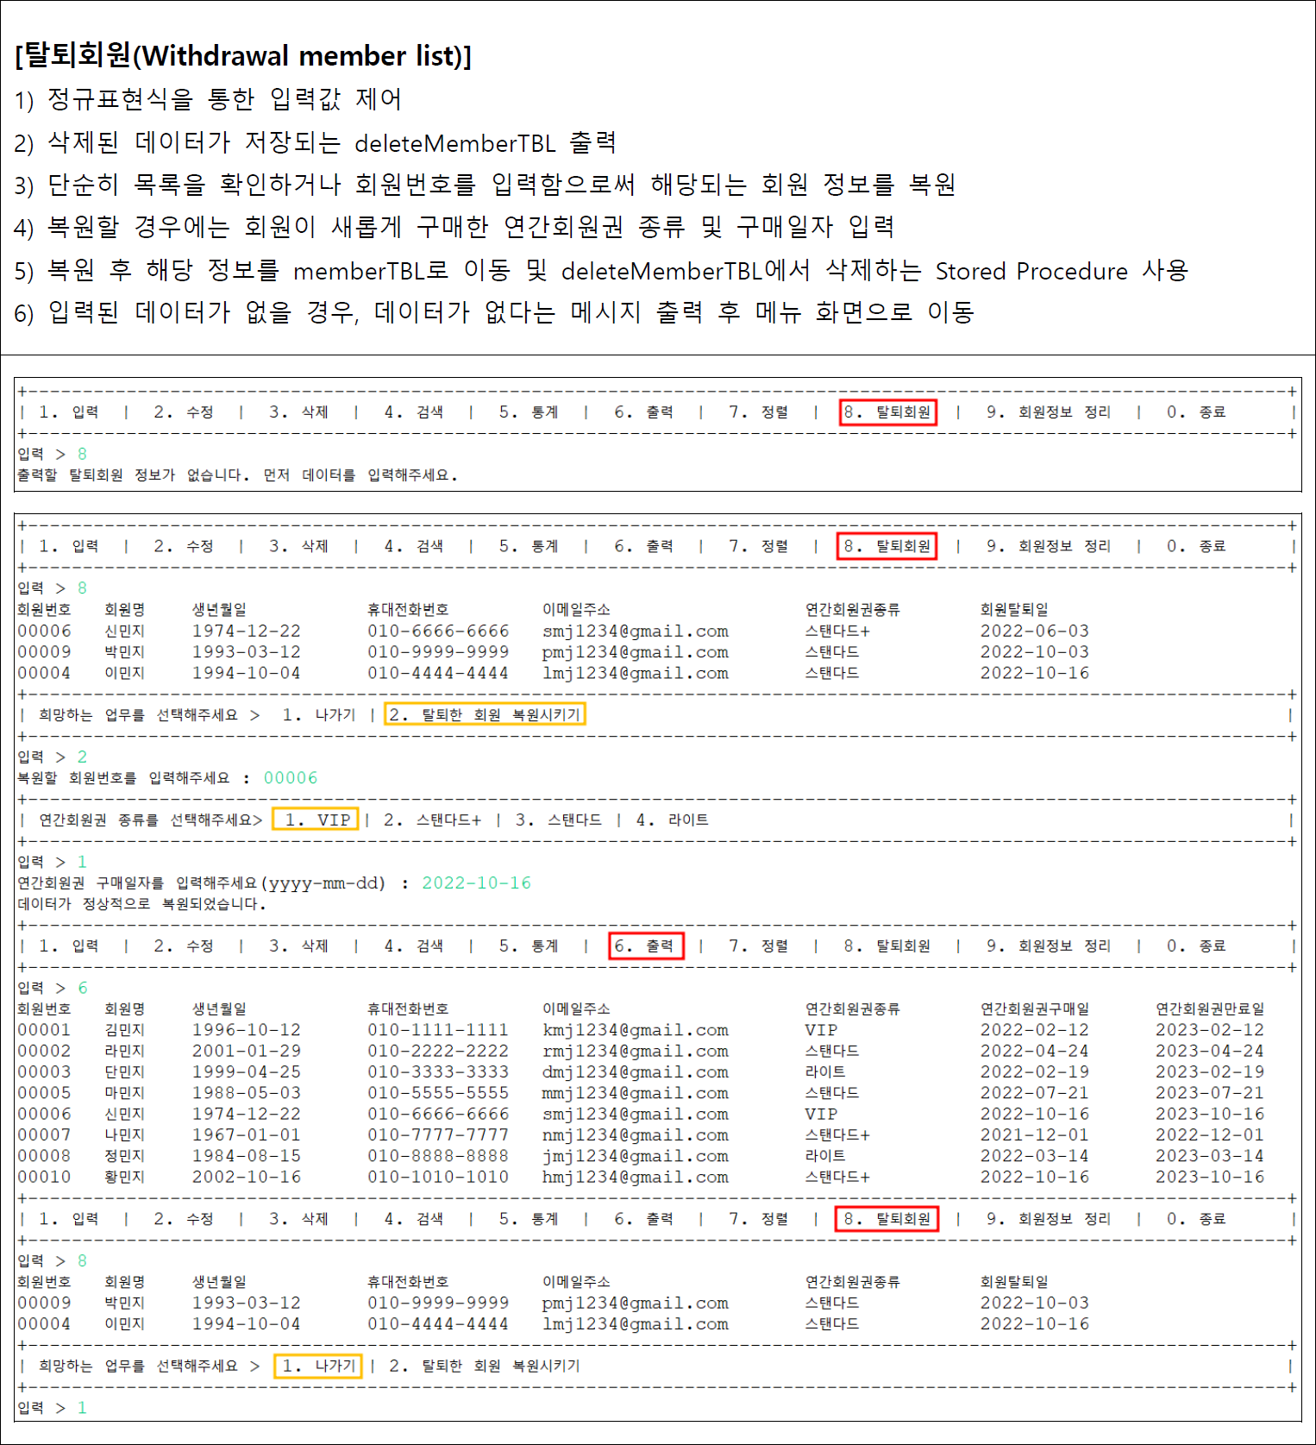Image resolution: width=1316 pixels, height=1445 pixels.
Task: Click phone number '010-3333-3333'
Action: point(438,1071)
